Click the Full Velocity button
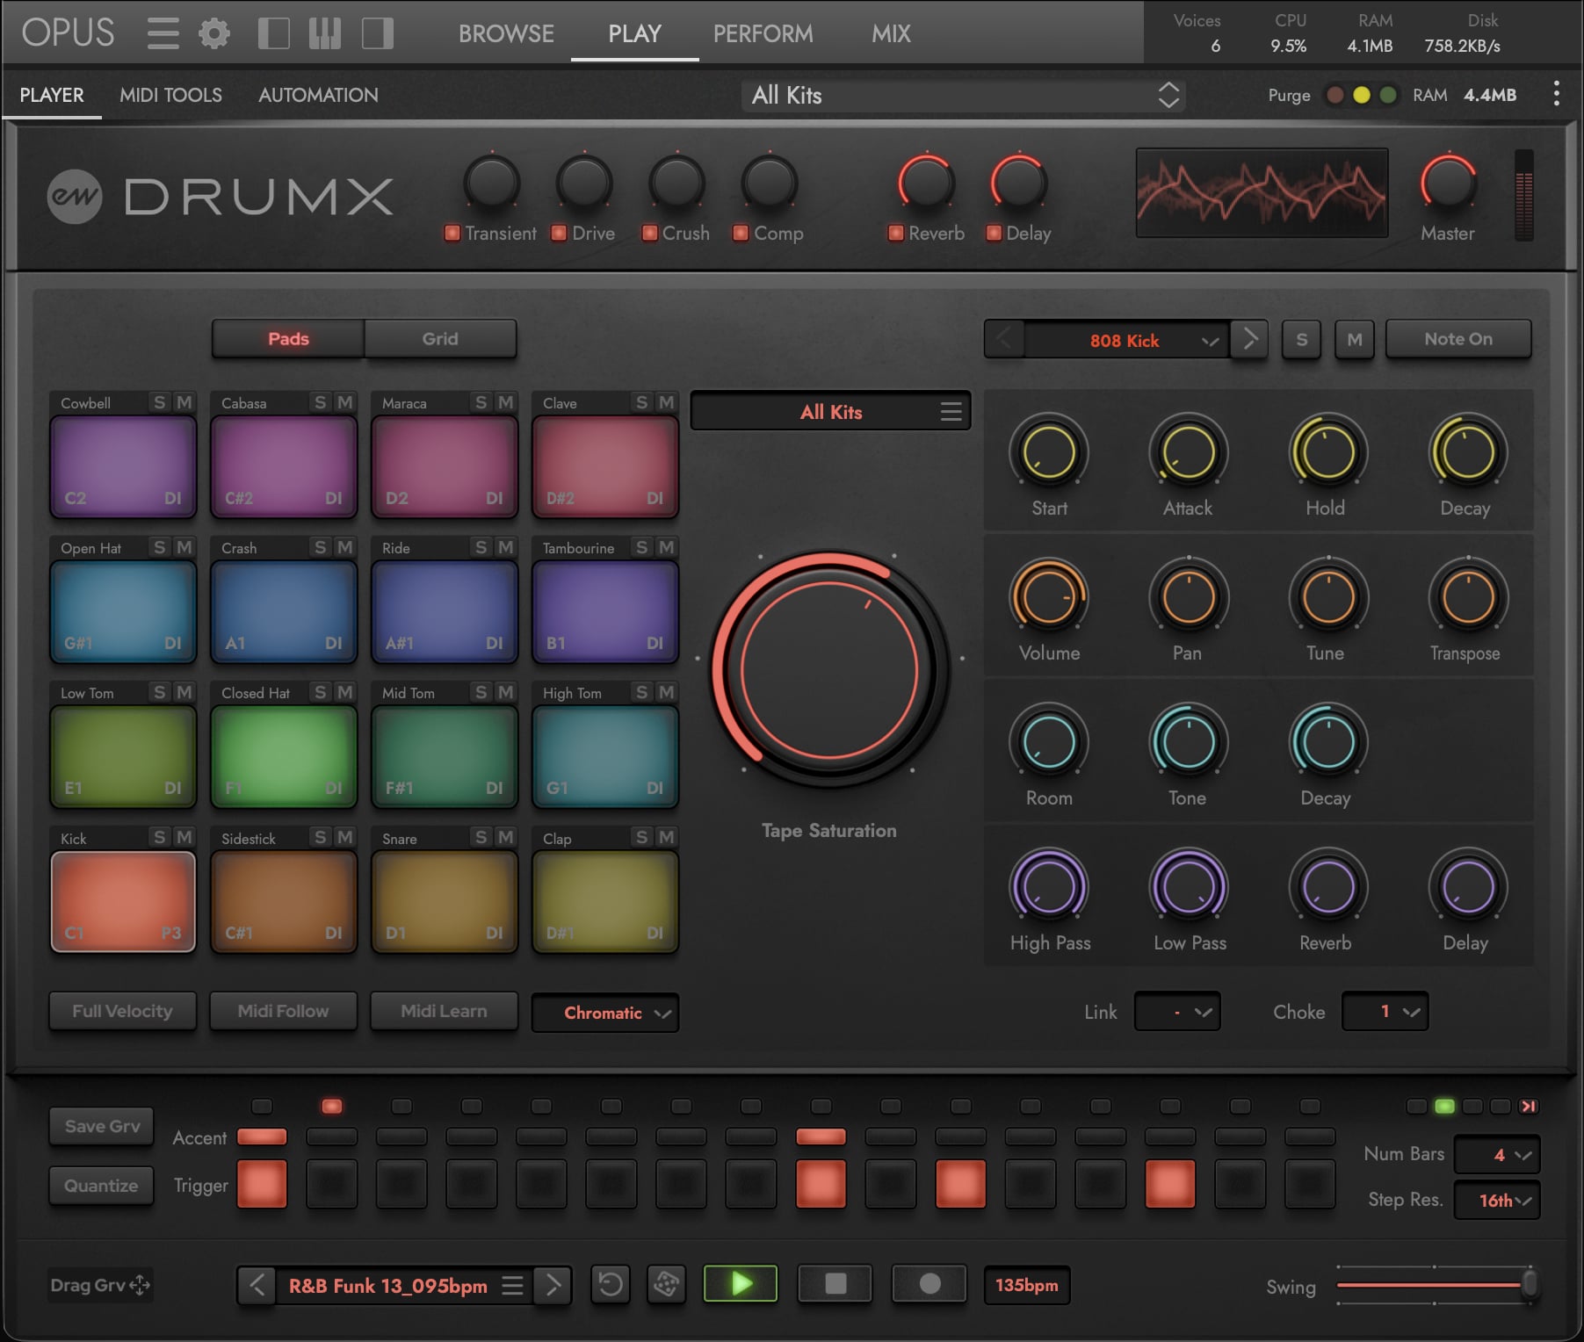 click(122, 1011)
